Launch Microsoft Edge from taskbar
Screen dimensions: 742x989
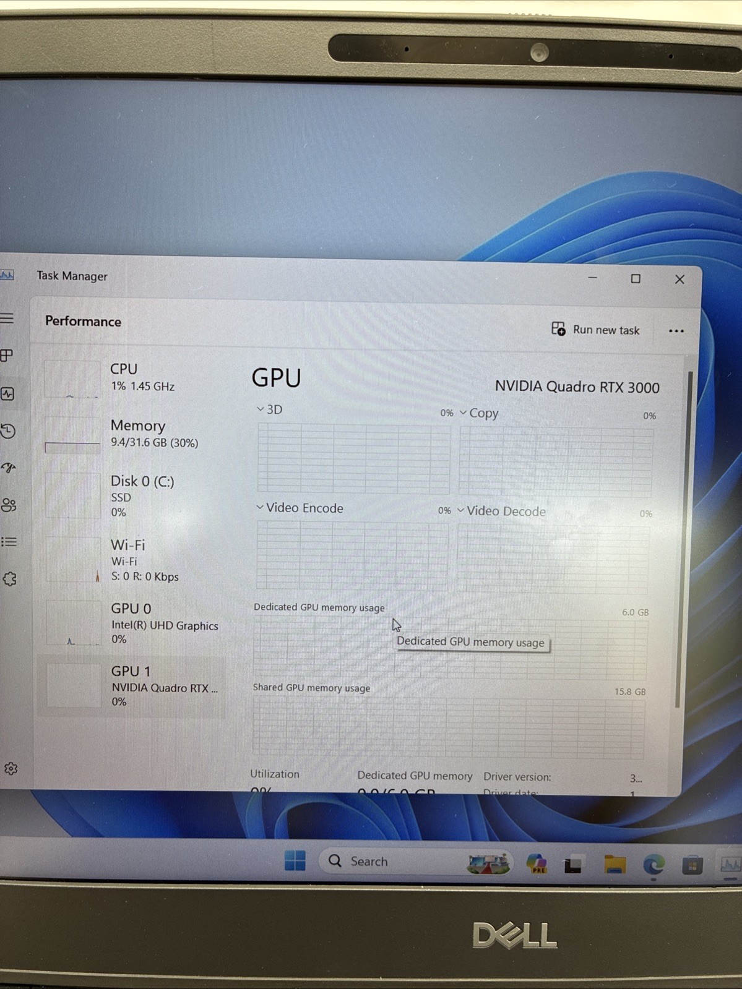click(653, 865)
